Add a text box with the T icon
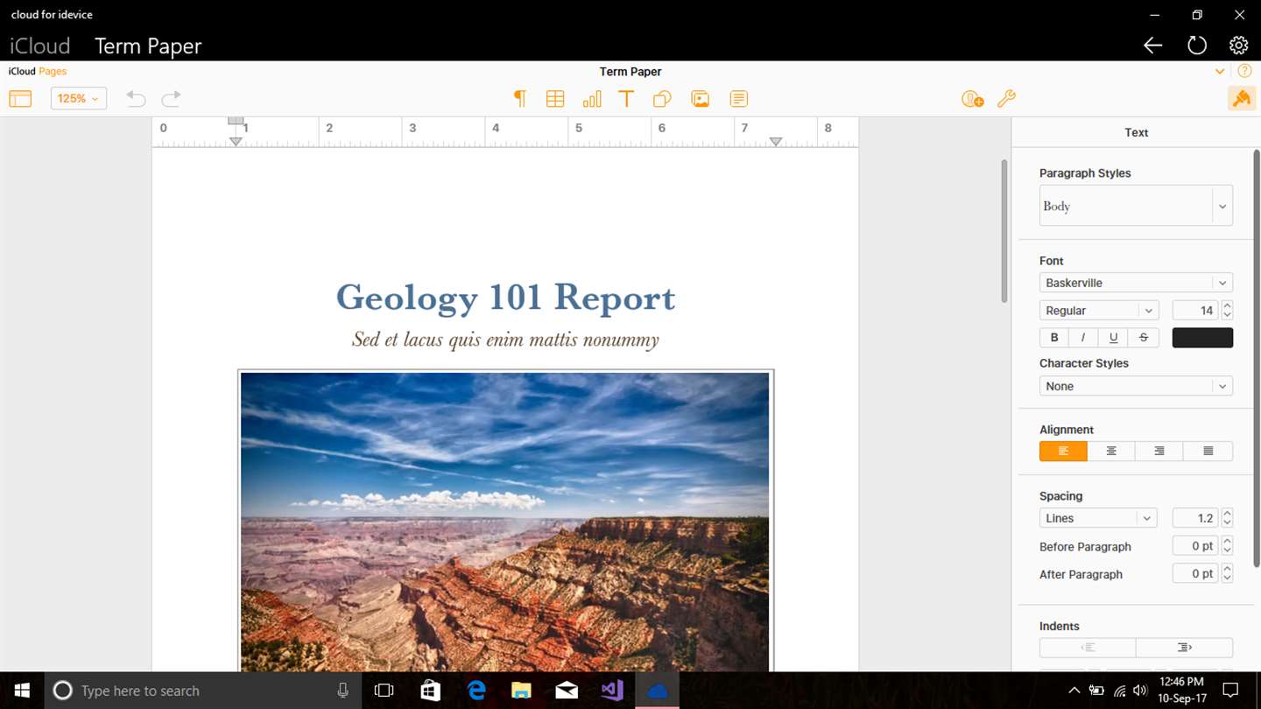This screenshot has width=1261, height=709. click(626, 99)
